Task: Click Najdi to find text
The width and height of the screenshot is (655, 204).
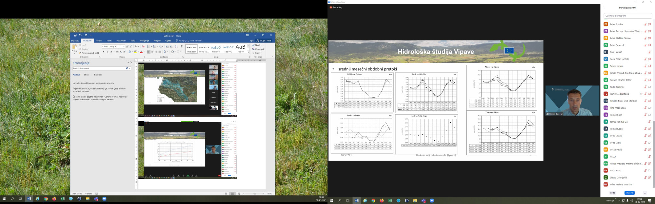Action: pos(257,45)
